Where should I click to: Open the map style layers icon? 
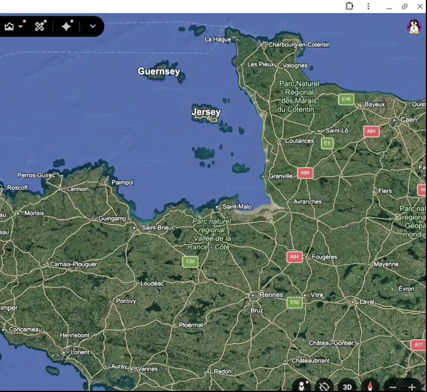(9, 27)
